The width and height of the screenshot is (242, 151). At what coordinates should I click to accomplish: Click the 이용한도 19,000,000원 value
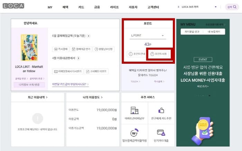[106, 110]
